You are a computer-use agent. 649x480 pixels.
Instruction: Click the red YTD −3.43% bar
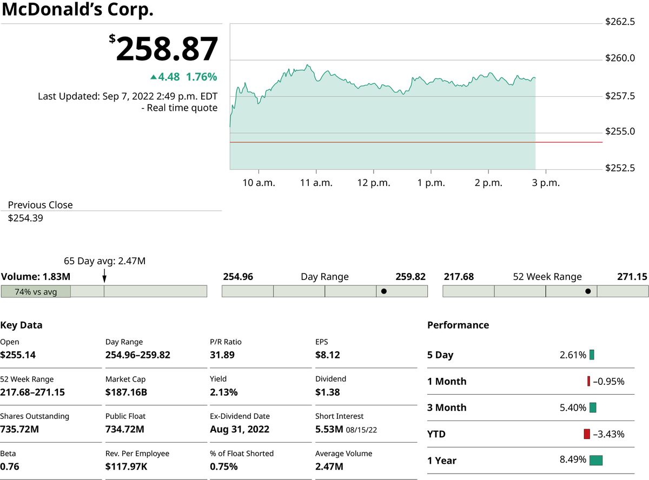[x=587, y=434]
